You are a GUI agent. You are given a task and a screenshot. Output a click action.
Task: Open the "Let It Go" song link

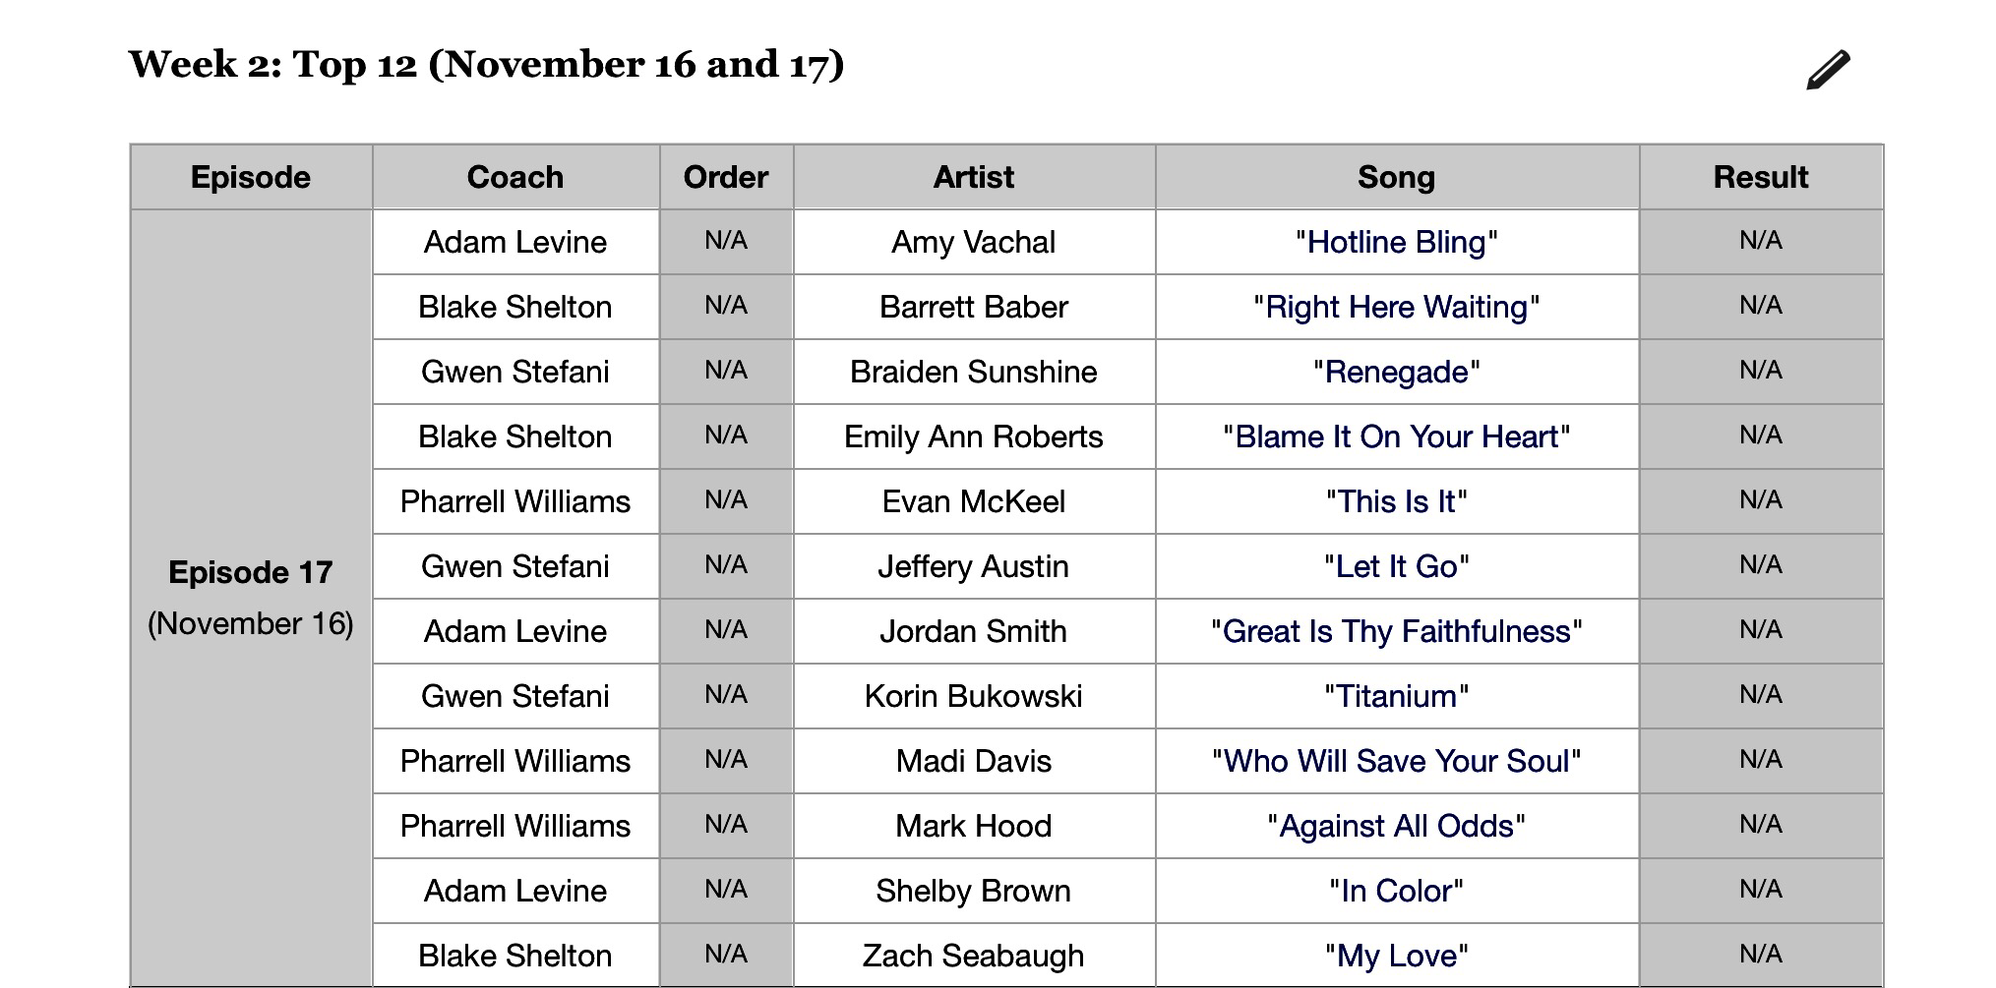click(1396, 567)
